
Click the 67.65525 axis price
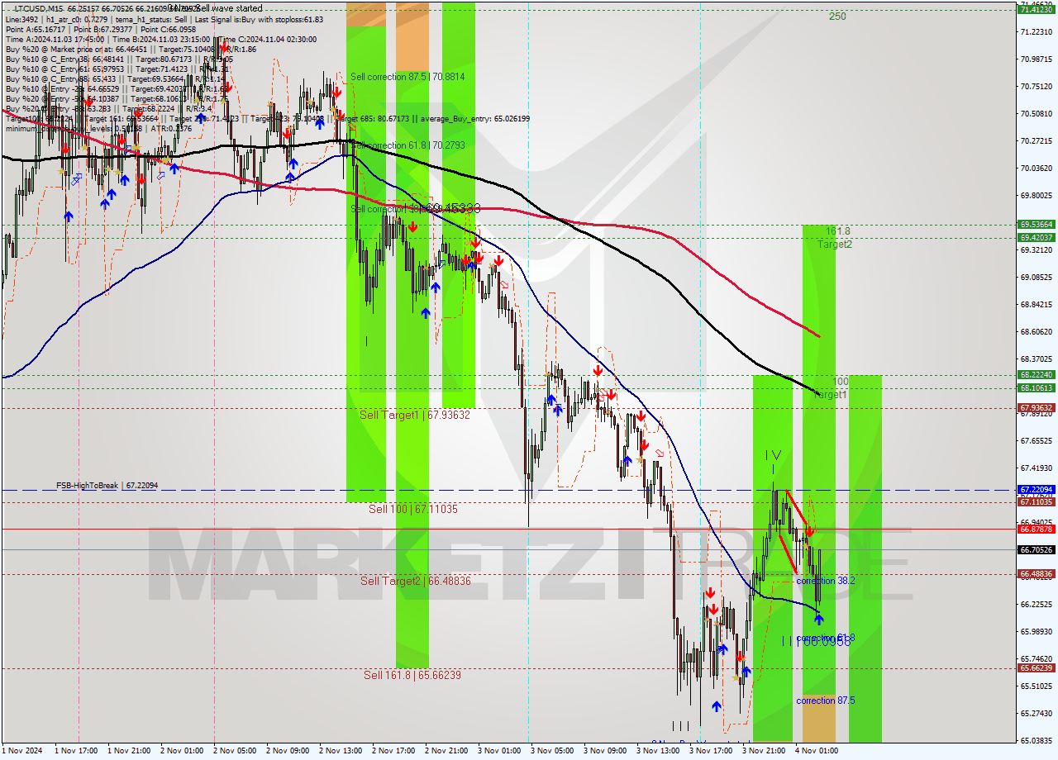tap(1037, 440)
